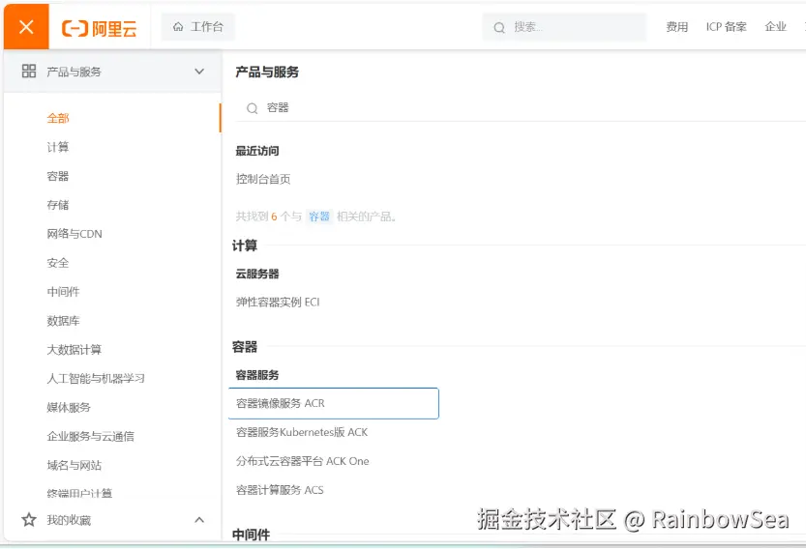Click the product search field containing 容器
The width and height of the screenshot is (806, 549).
[x=521, y=108]
